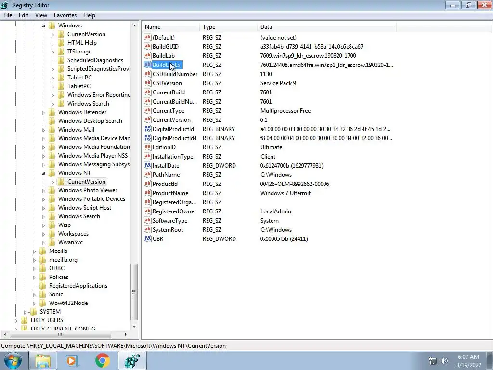Click the Data column header
The image size is (493, 370).
(327, 27)
